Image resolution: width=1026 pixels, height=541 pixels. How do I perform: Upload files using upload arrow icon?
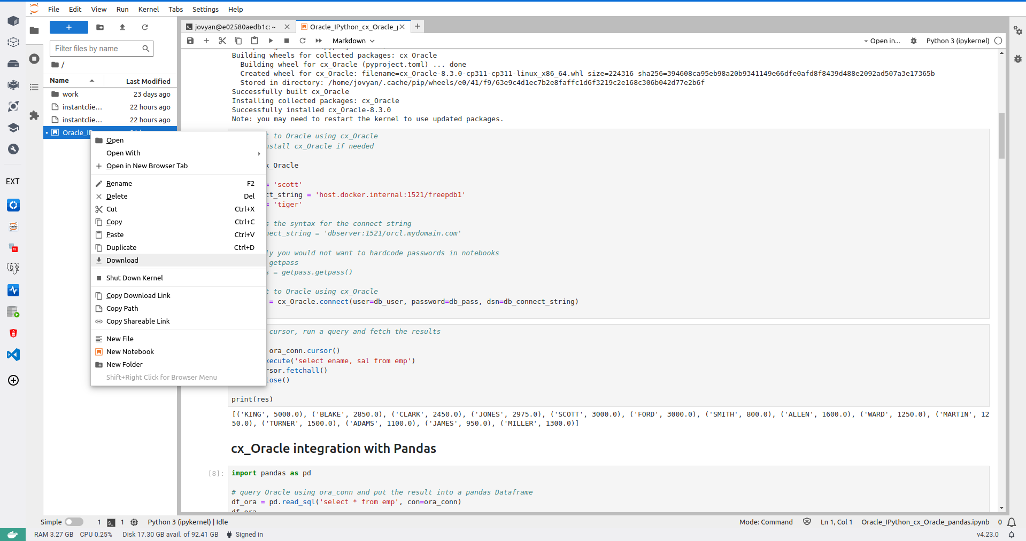(x=122, y=27)
